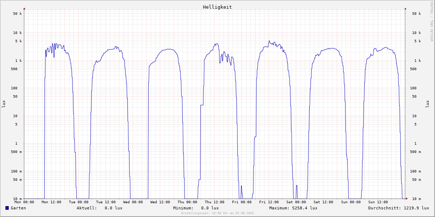Select the Wed 12:00 time axis label

[160, 202]
